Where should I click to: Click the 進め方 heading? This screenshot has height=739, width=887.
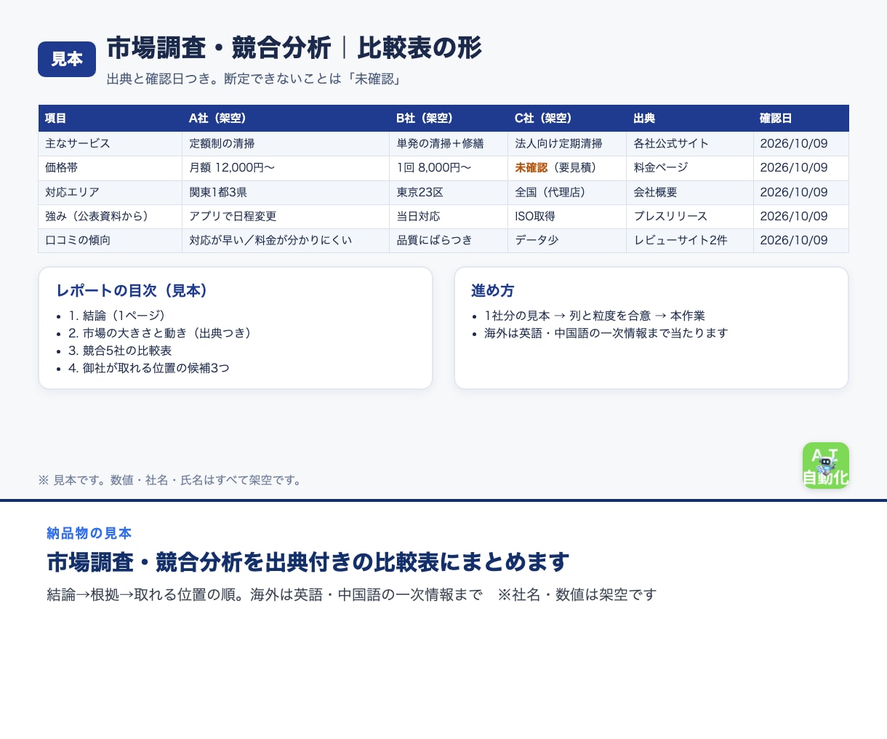click(493, 290)
